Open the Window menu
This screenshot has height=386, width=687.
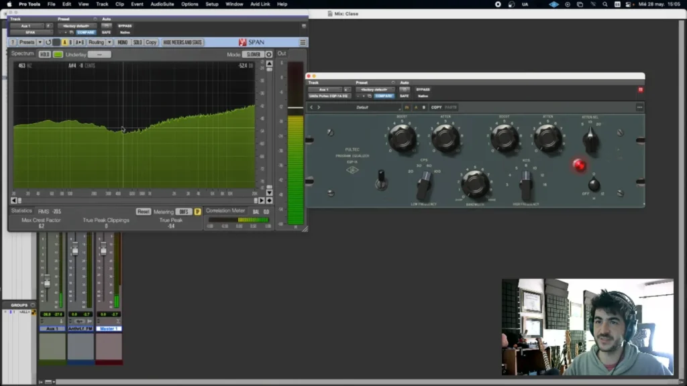point(234,5)
